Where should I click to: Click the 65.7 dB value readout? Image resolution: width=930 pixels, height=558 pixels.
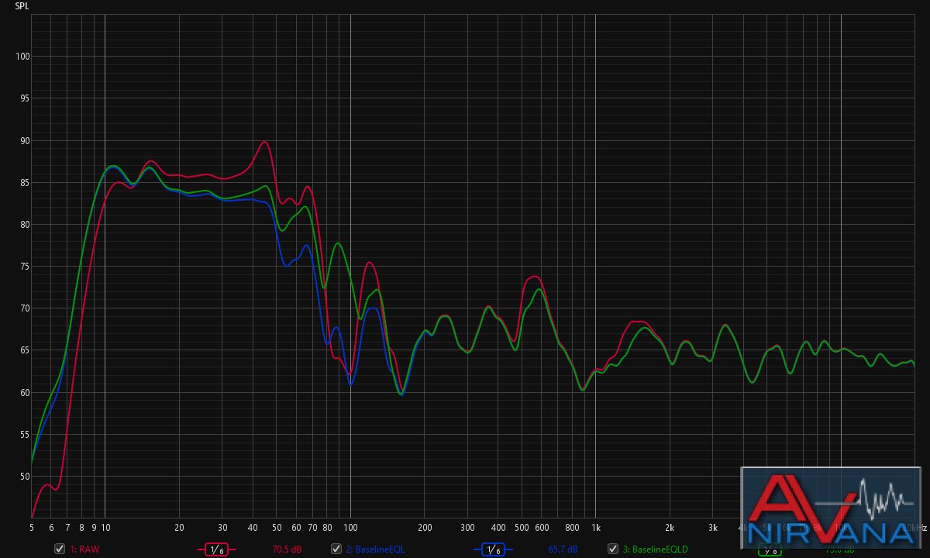(563, 549)
